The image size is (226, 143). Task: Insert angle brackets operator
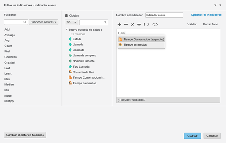click(x=155, y=24)
